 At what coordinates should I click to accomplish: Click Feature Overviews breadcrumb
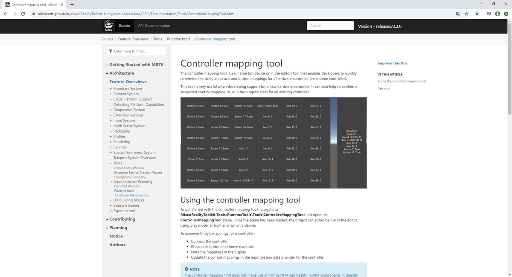tap(133, 39)
